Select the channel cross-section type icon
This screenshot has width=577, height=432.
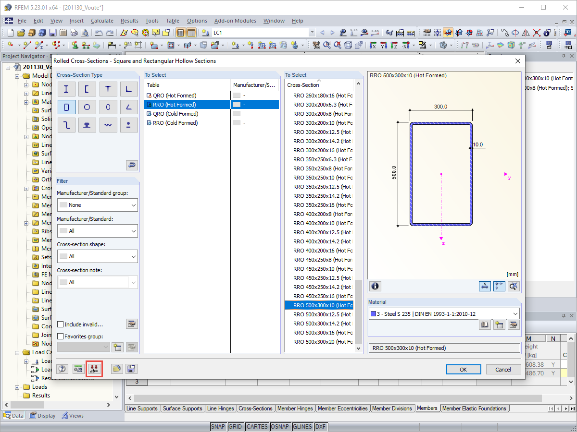click(x=87, y=88)
